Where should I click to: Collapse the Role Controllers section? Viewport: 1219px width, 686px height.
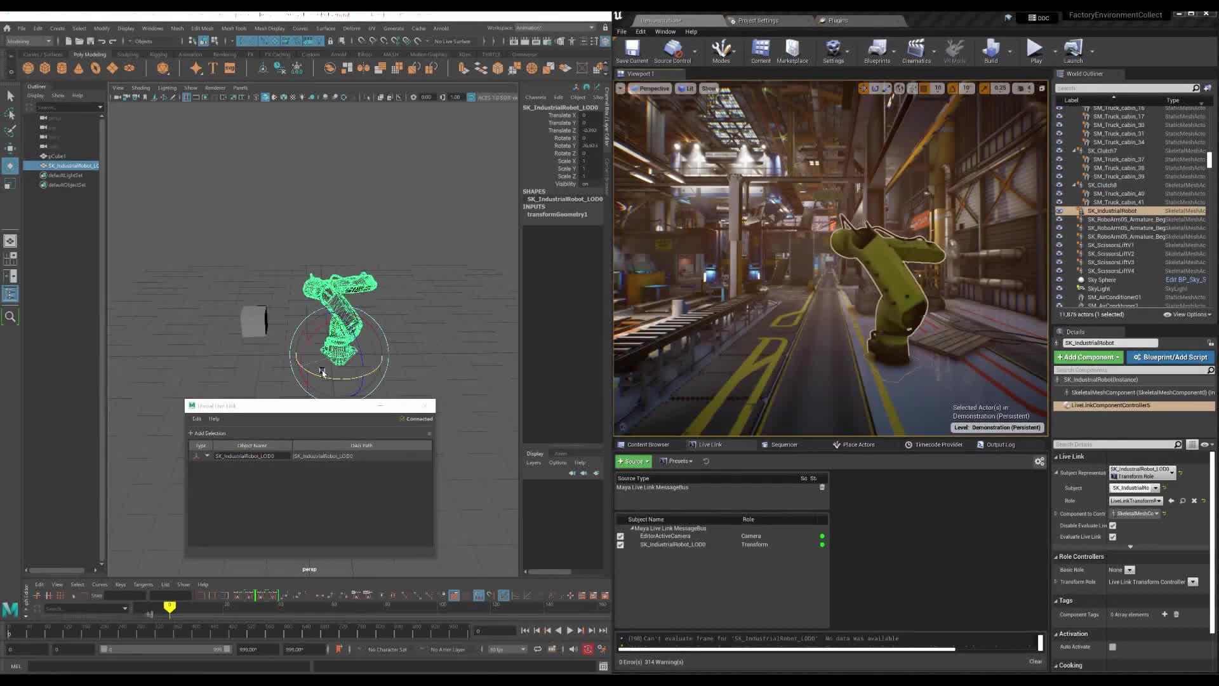coord(1056,556)
